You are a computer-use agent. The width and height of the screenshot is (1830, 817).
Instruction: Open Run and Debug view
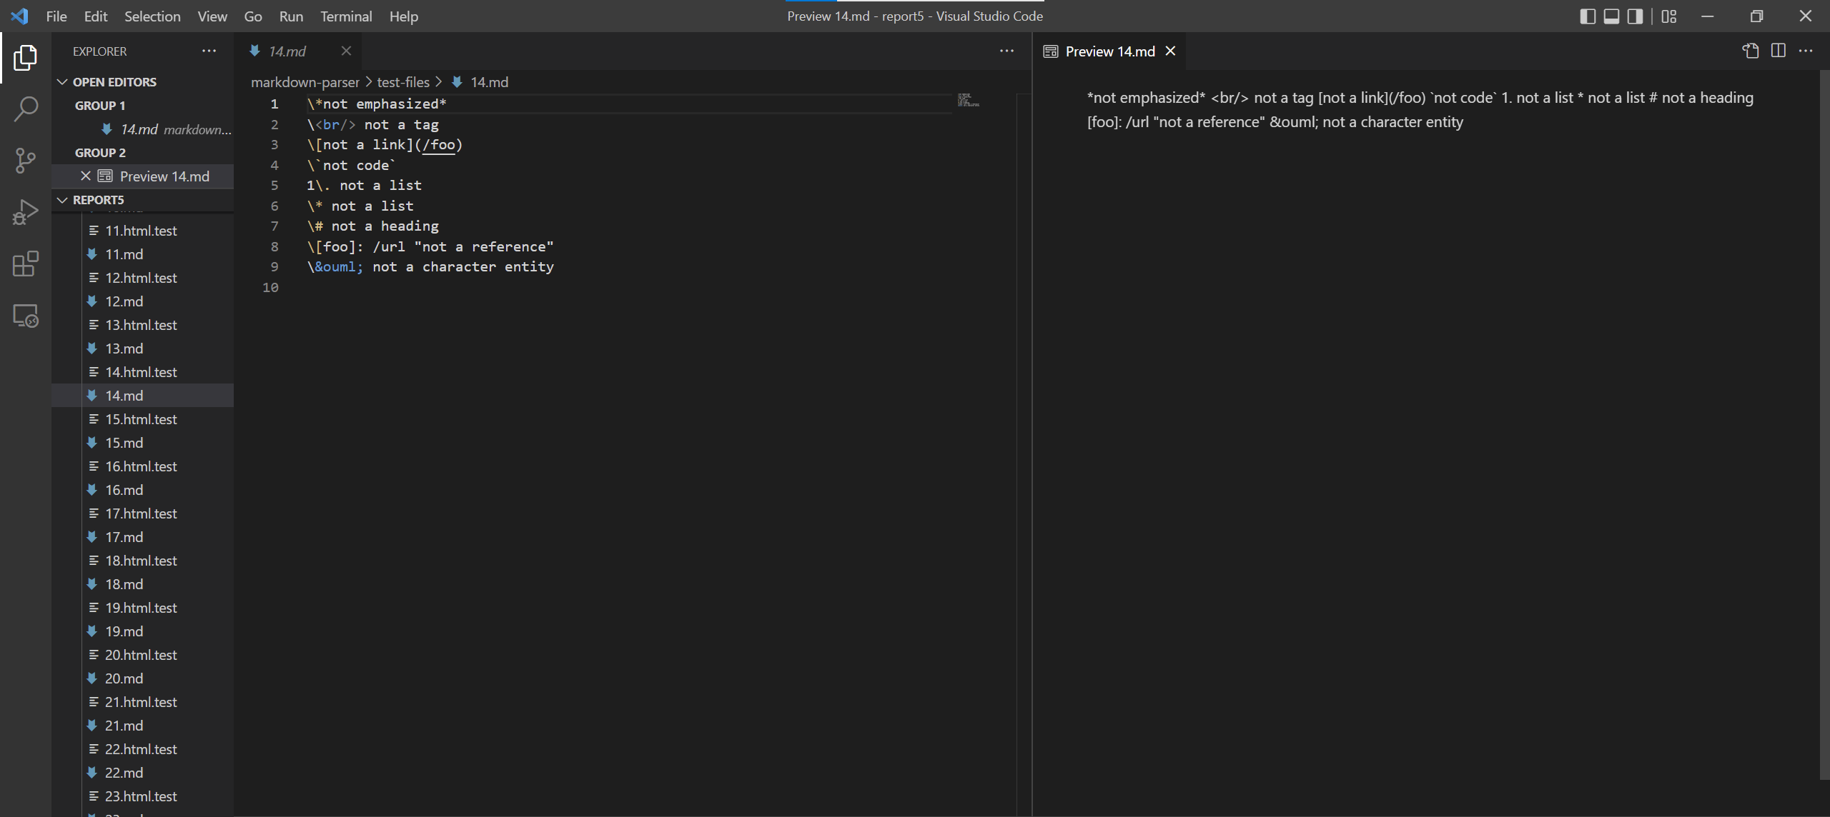coord(26,212)
